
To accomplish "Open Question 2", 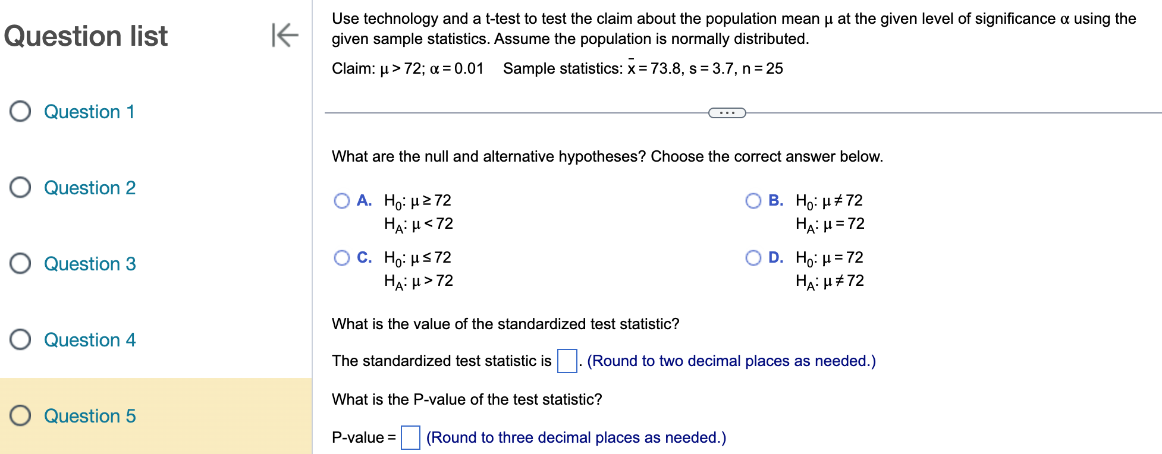I will 89,188.
